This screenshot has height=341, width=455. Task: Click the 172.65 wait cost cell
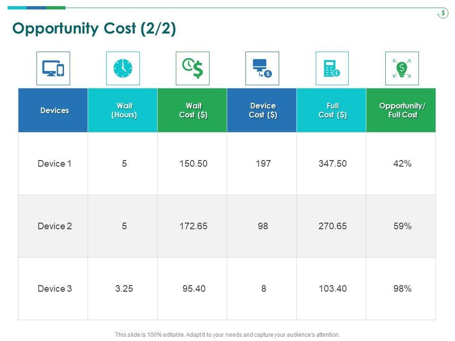point(193,226)
